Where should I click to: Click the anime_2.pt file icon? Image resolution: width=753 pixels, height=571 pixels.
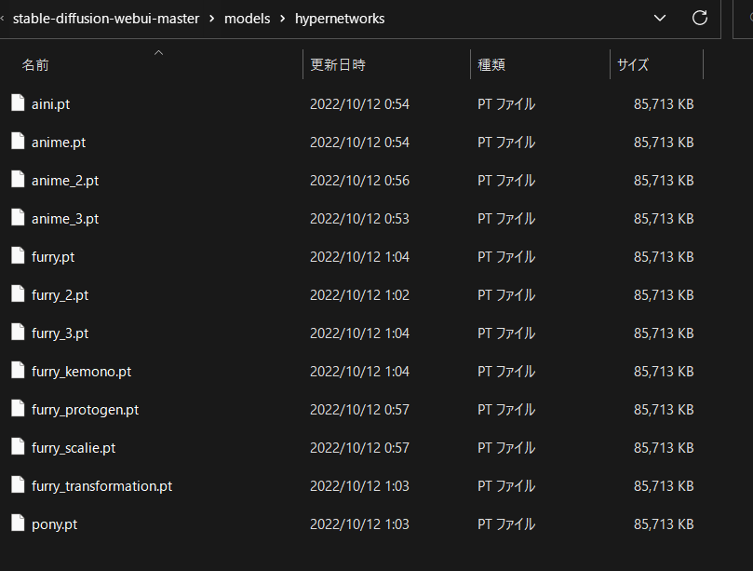pos(18,180)
